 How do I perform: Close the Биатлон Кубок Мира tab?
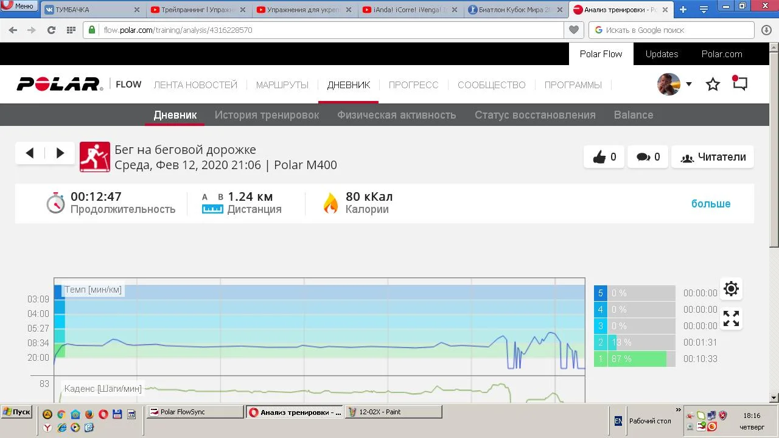click(560, 10)
